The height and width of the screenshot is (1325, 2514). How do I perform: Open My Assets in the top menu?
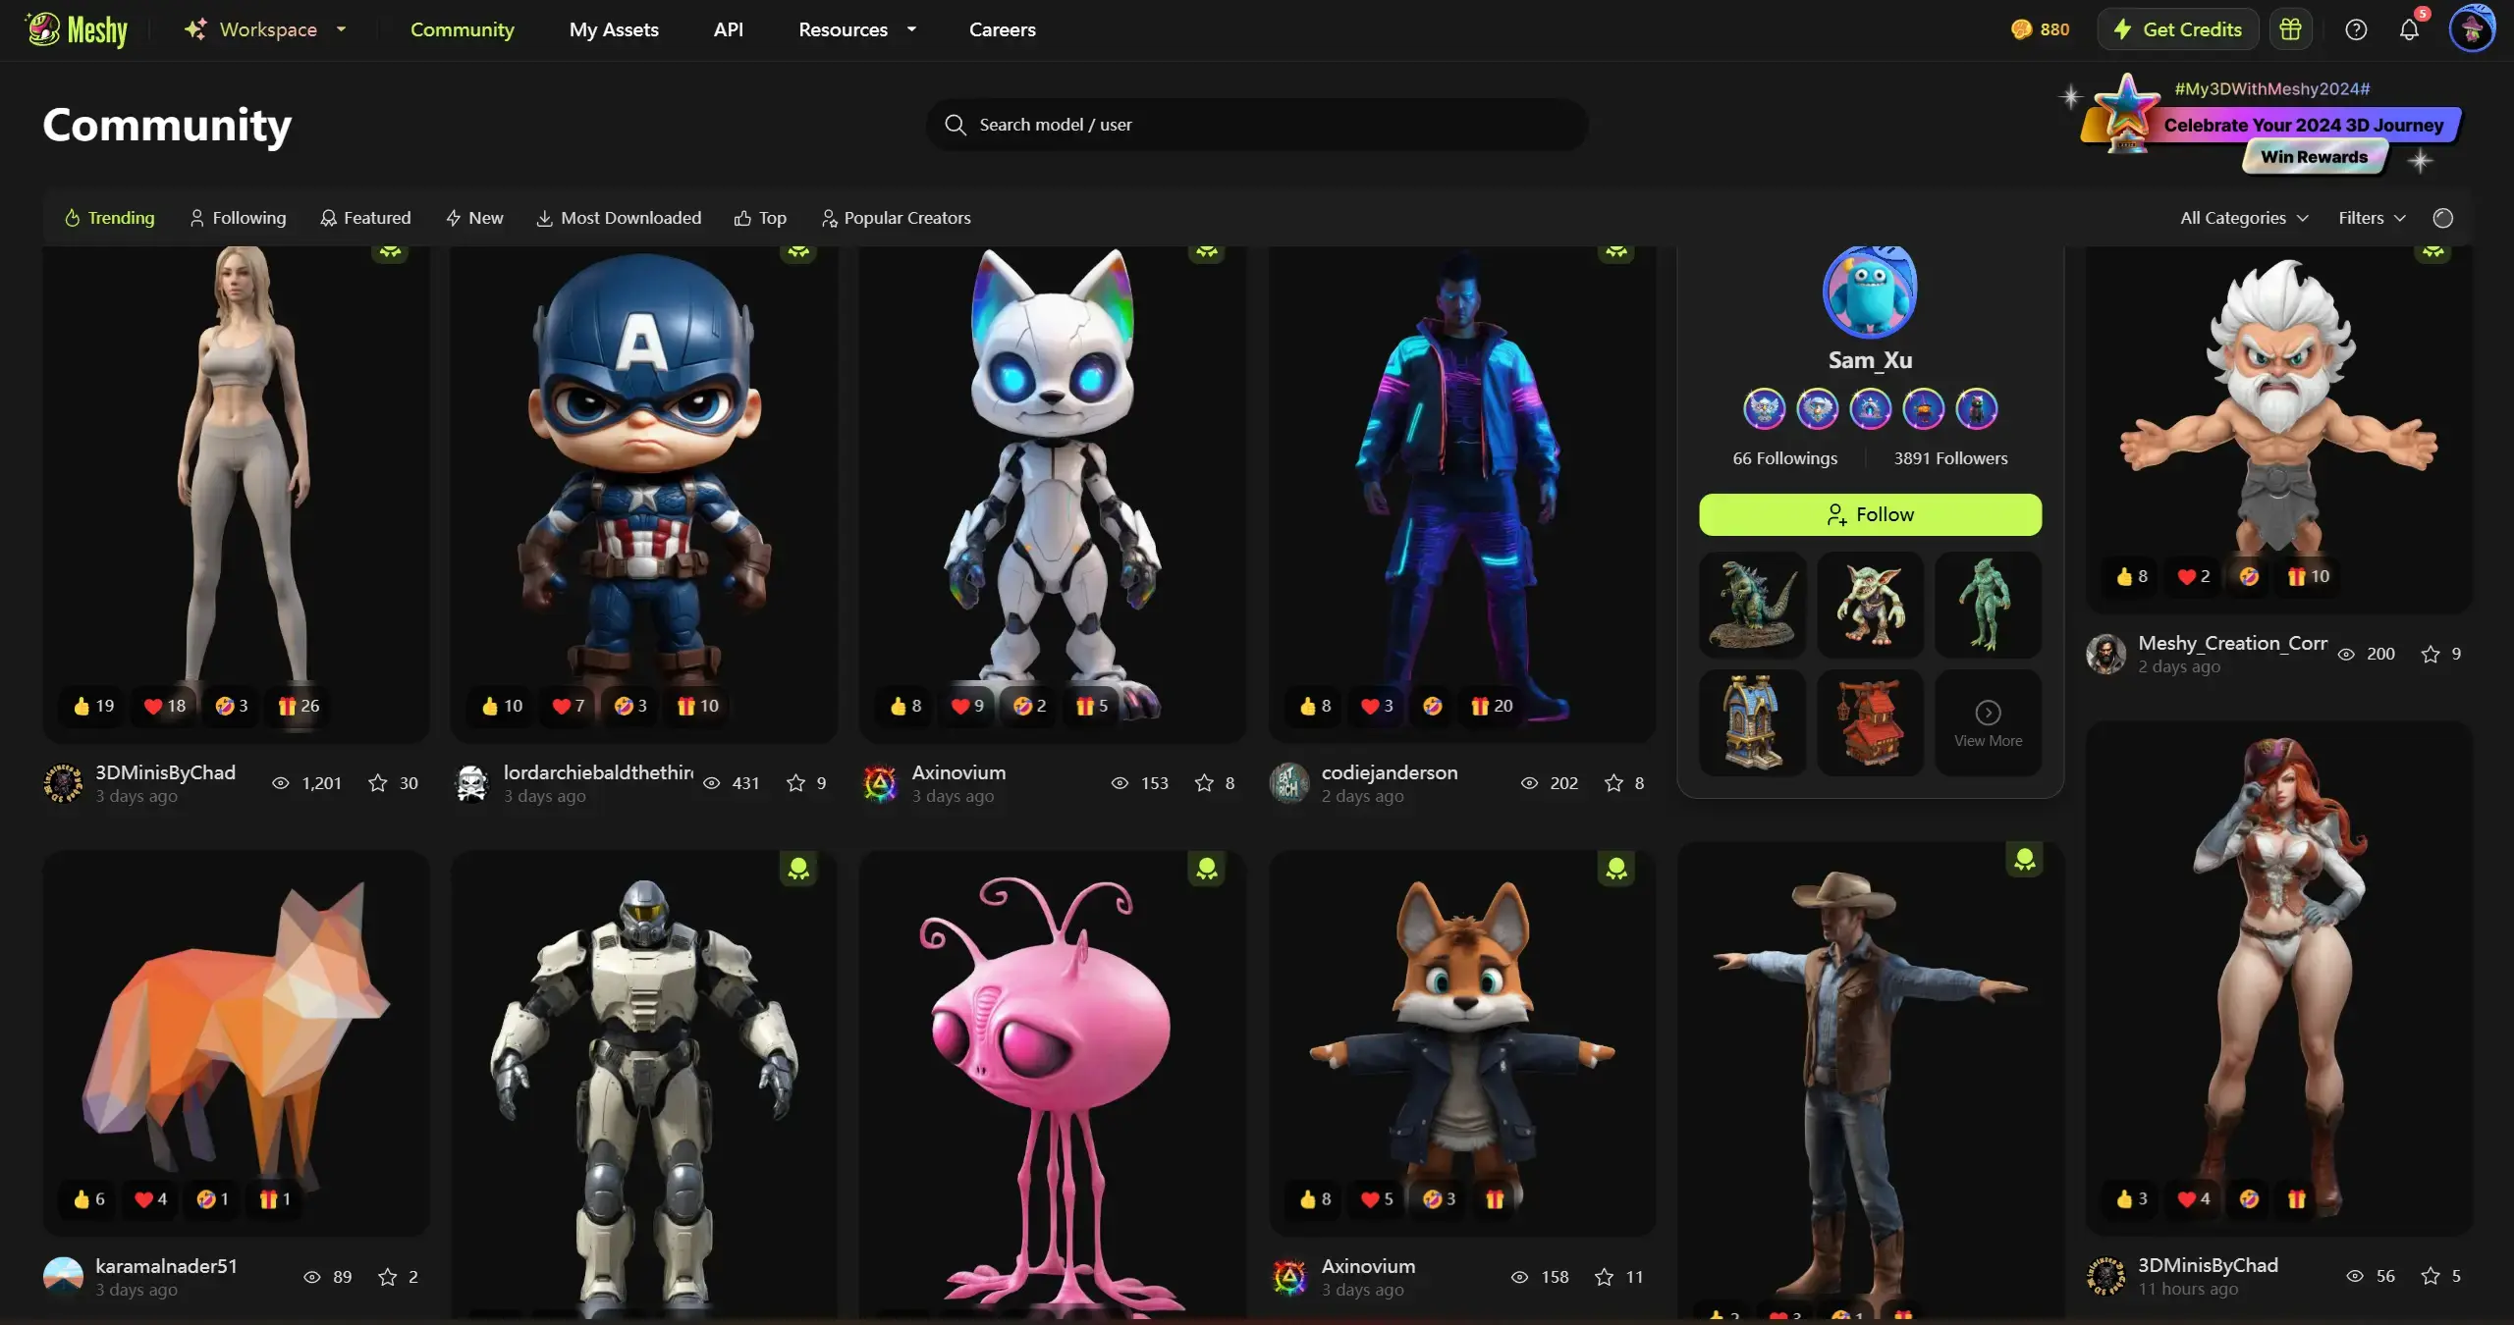point(614,29)
